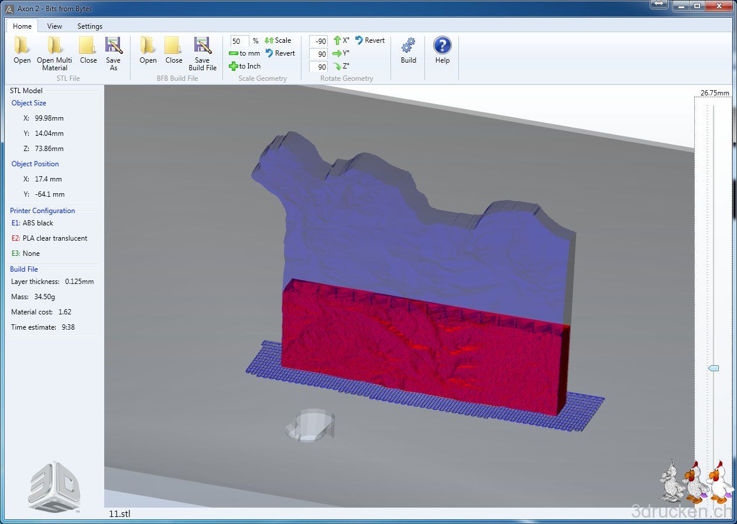The image size is (737, 524).
Task: Close the STL file
Action: tap(88, 50)
